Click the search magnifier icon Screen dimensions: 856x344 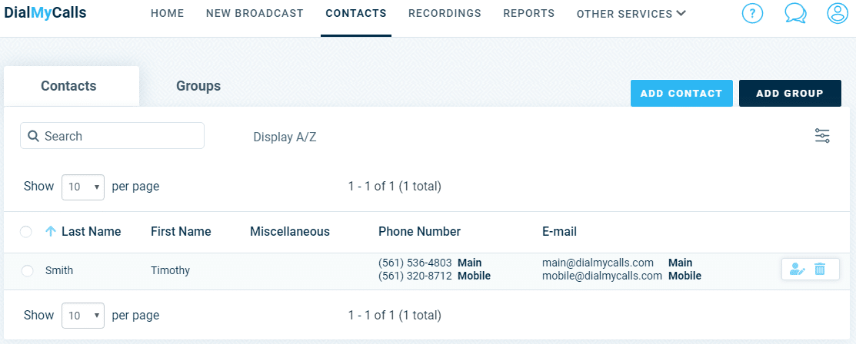click(33, 136)
